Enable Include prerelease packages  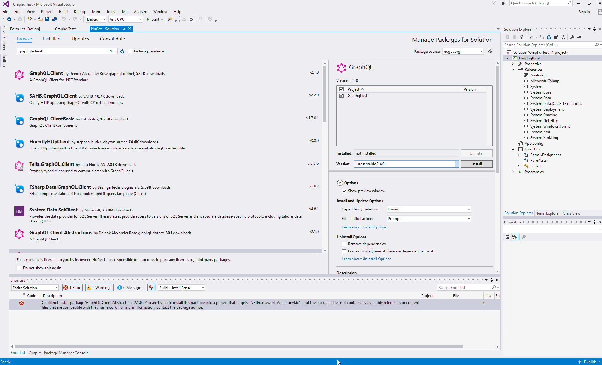coord(130,51)
